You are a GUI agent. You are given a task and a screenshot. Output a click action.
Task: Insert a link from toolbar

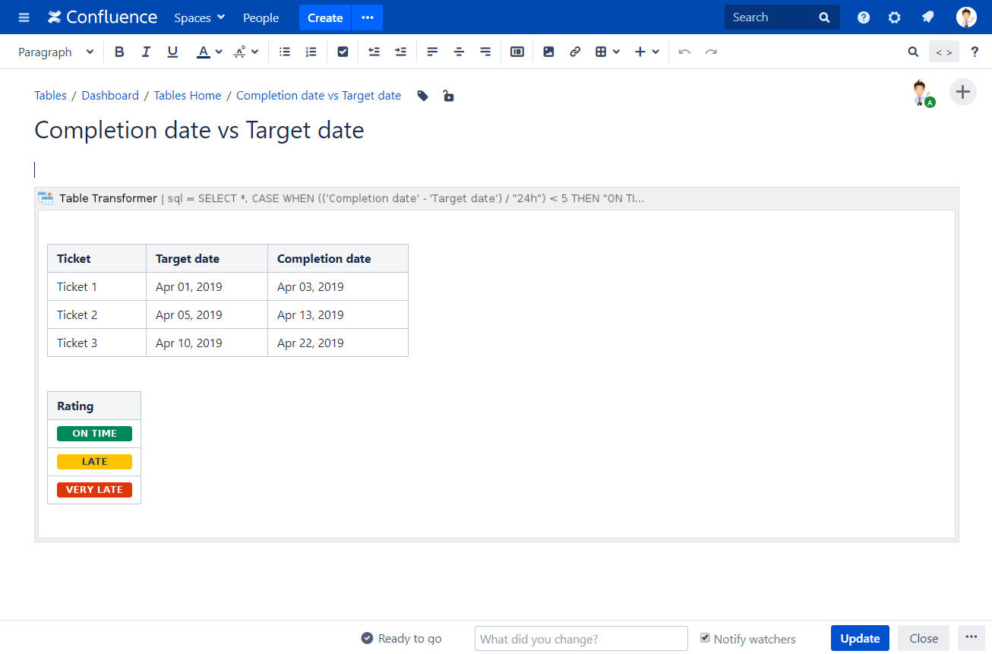pos(575,52)
